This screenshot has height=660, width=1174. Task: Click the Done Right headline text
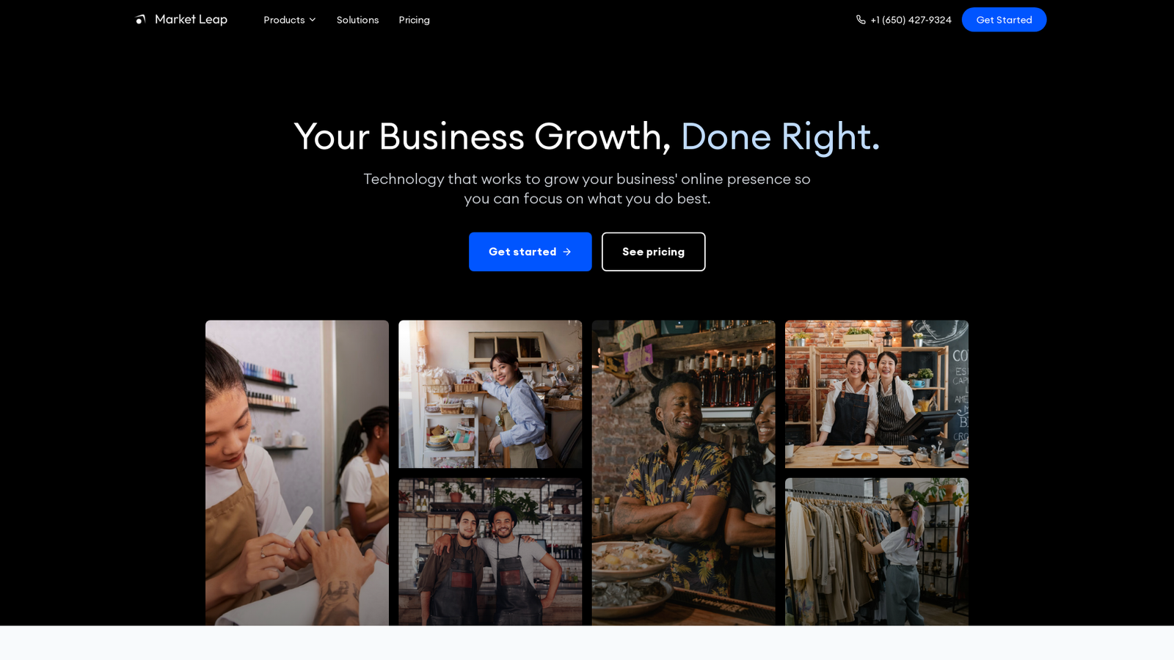pos(780,136)
